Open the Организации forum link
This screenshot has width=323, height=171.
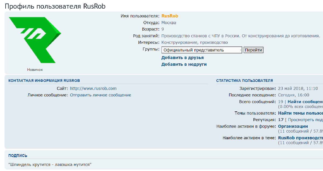point(293,126)
